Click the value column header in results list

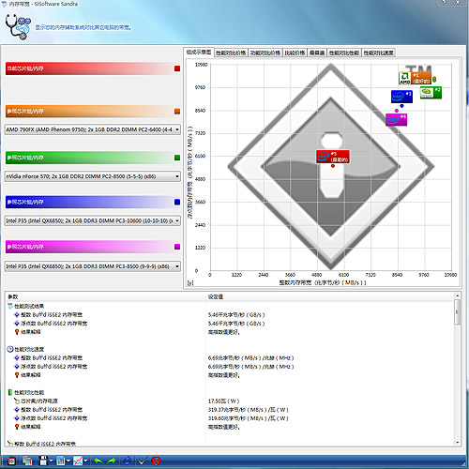coord(330,296)
